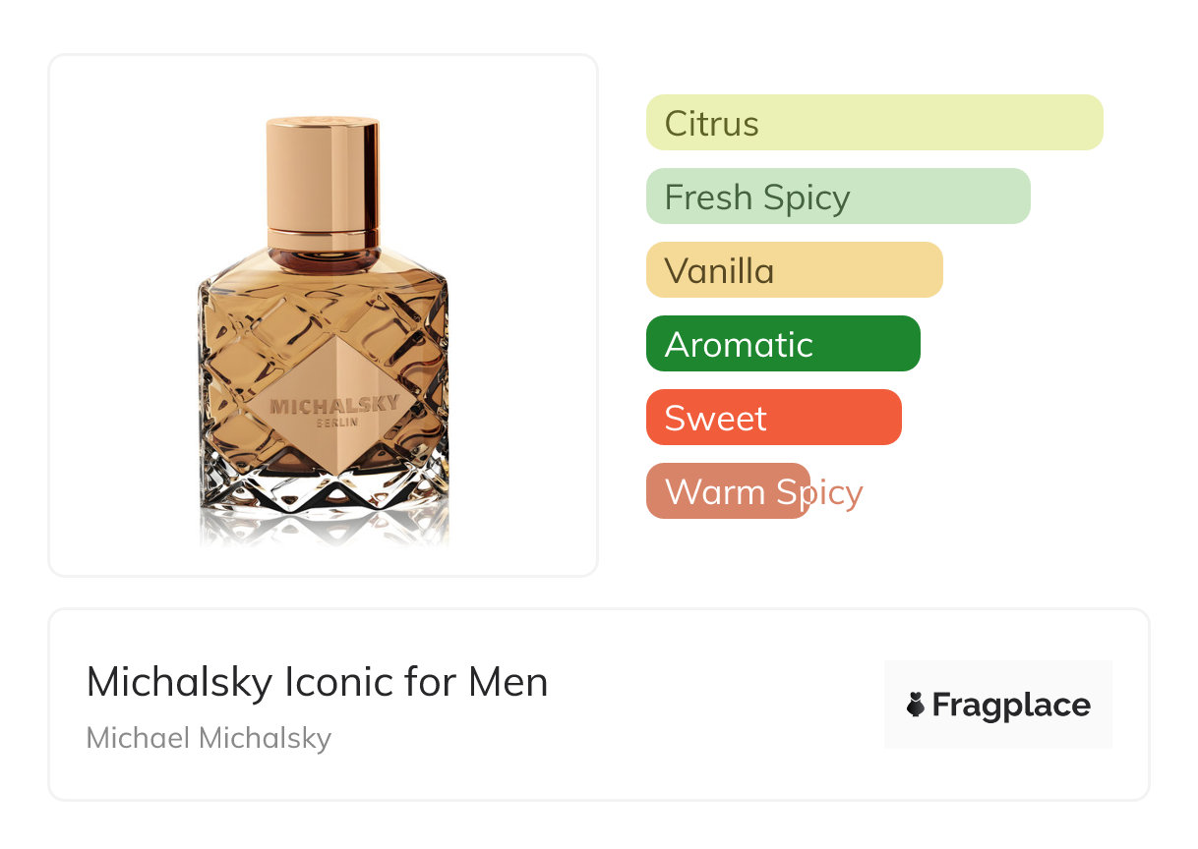Click the Fragplace wordmark text
This screenshot has width=1198, height=849.
[1011, 705]
